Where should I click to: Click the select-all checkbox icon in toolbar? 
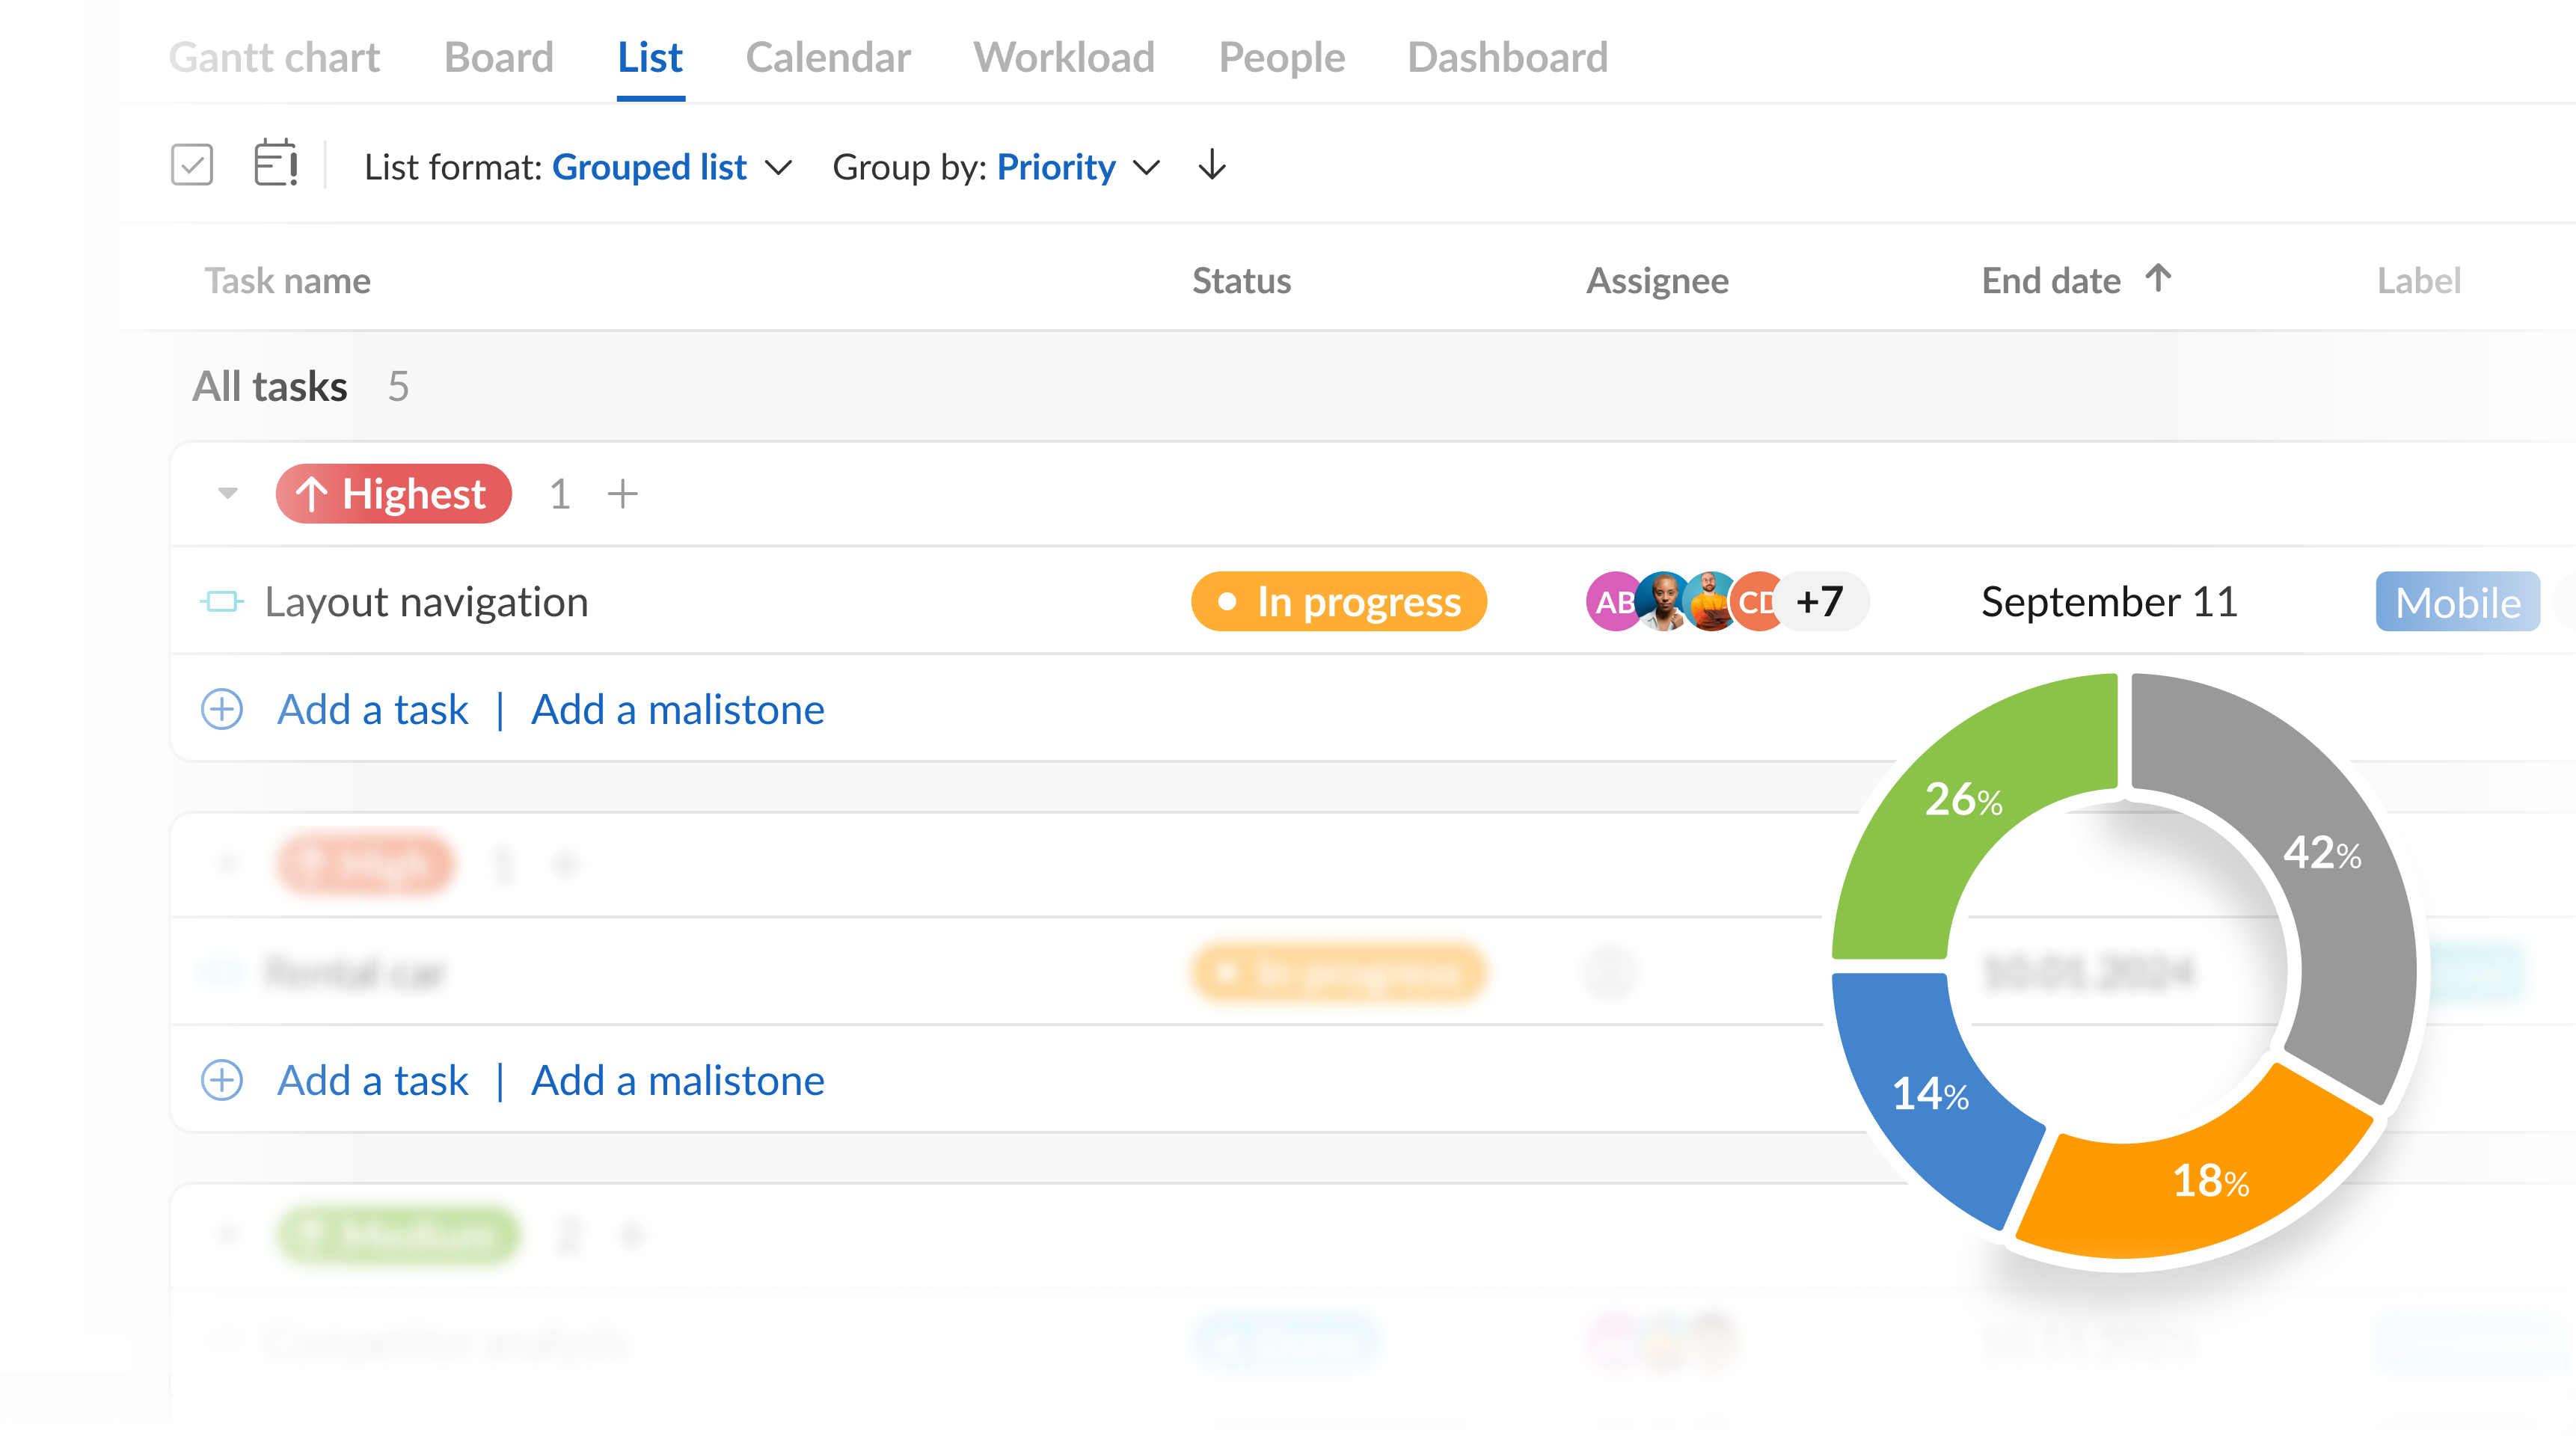click(x=191, y=165)
